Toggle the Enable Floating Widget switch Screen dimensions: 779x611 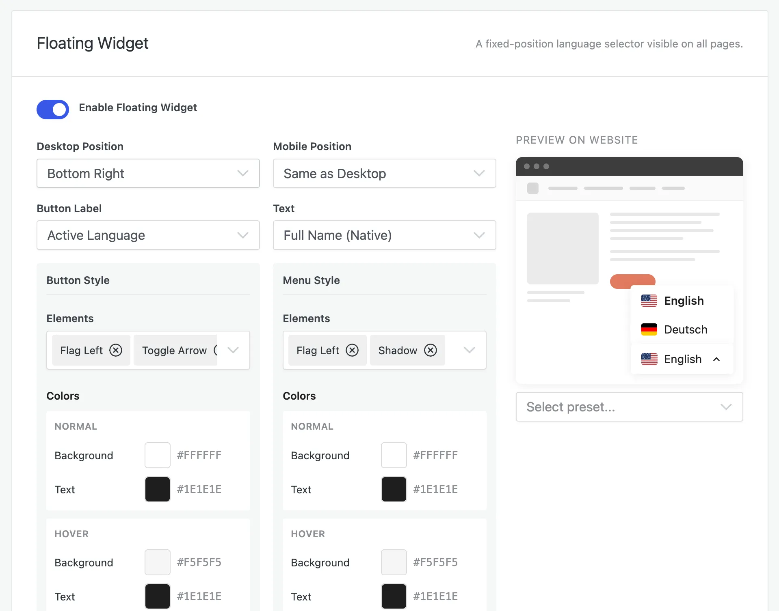tap(53, 110)
